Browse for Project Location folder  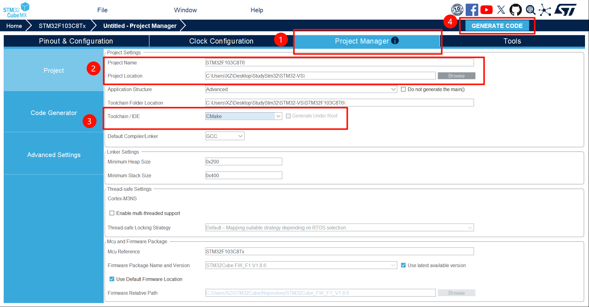pos(456,76)
